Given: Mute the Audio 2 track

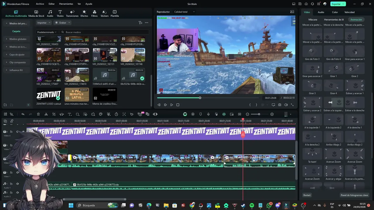Looking at the screenshot, I should [18, 192].
